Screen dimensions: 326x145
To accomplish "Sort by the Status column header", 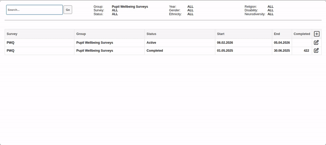I will (x=151, y=34).
